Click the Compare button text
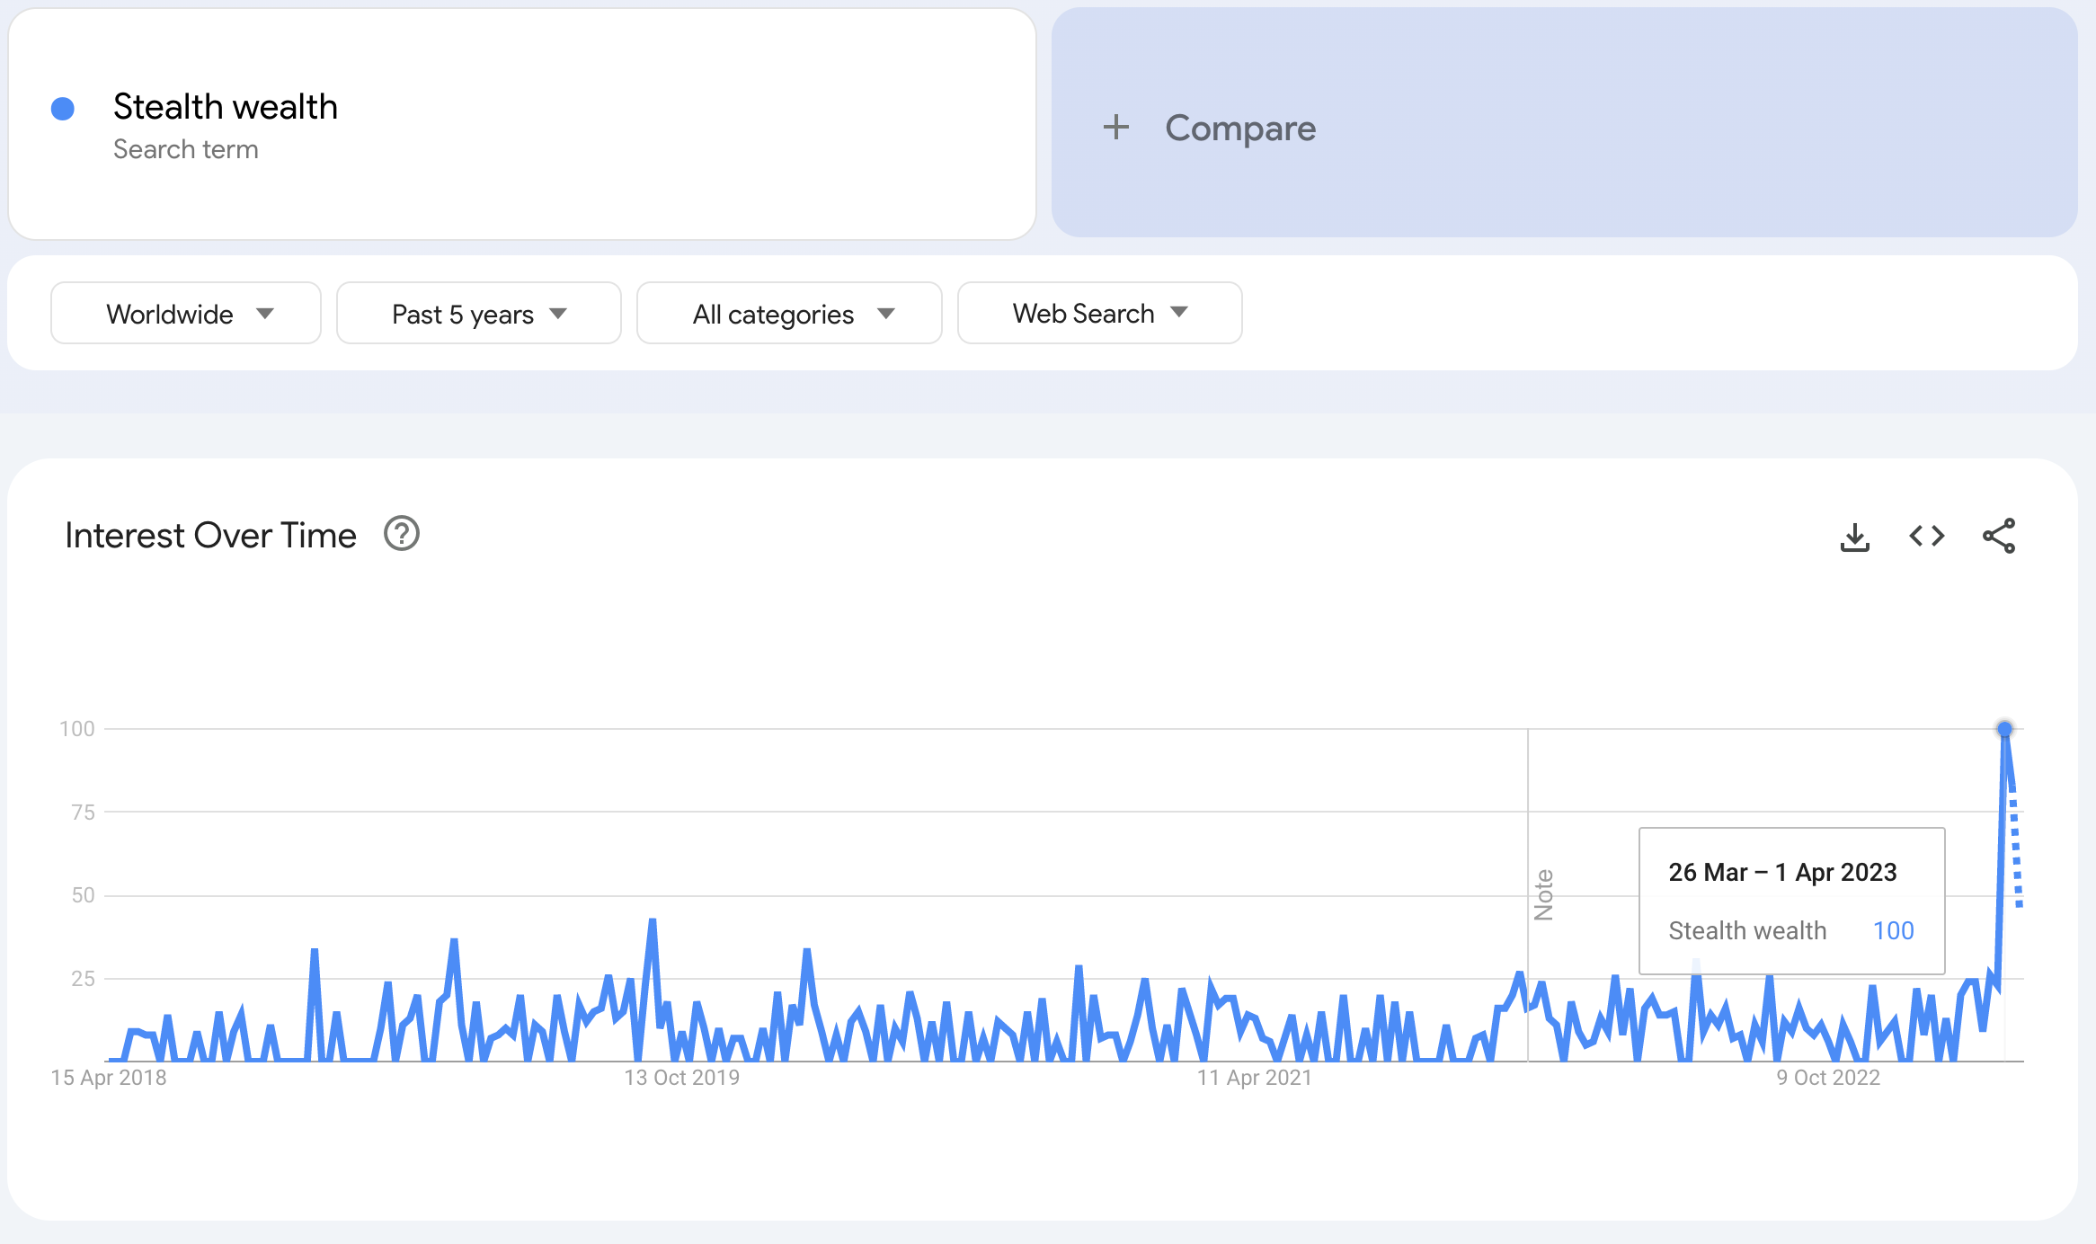 pyautogui.click(x=1239, y=128)
